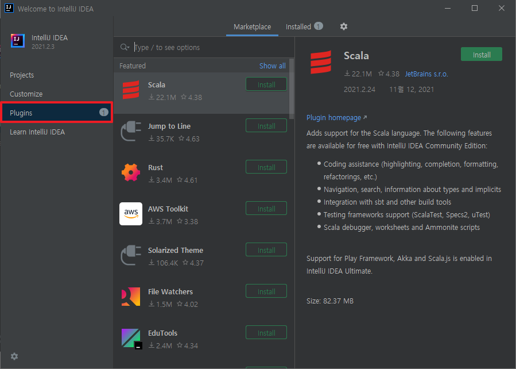Screen dimensions: 516x369
Task: Minimize the Welcome to IntelliJ IDEA window
Action: pos(448,8)
